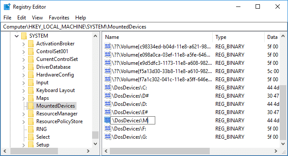
Task: Click the HardwareConfig folder icon
Action: tap(31, 75)
